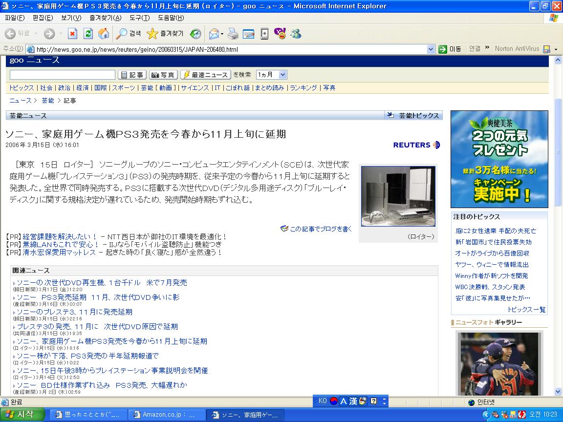This screenshot has width=563, height=422.
Task: Open the 도구(T) menu
Action: point(140,18)
